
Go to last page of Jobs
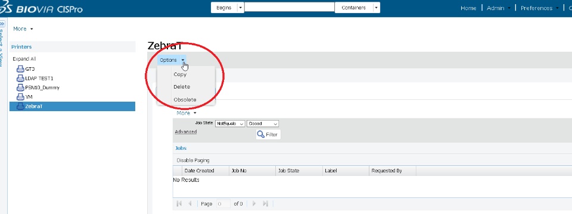point(266,203)
